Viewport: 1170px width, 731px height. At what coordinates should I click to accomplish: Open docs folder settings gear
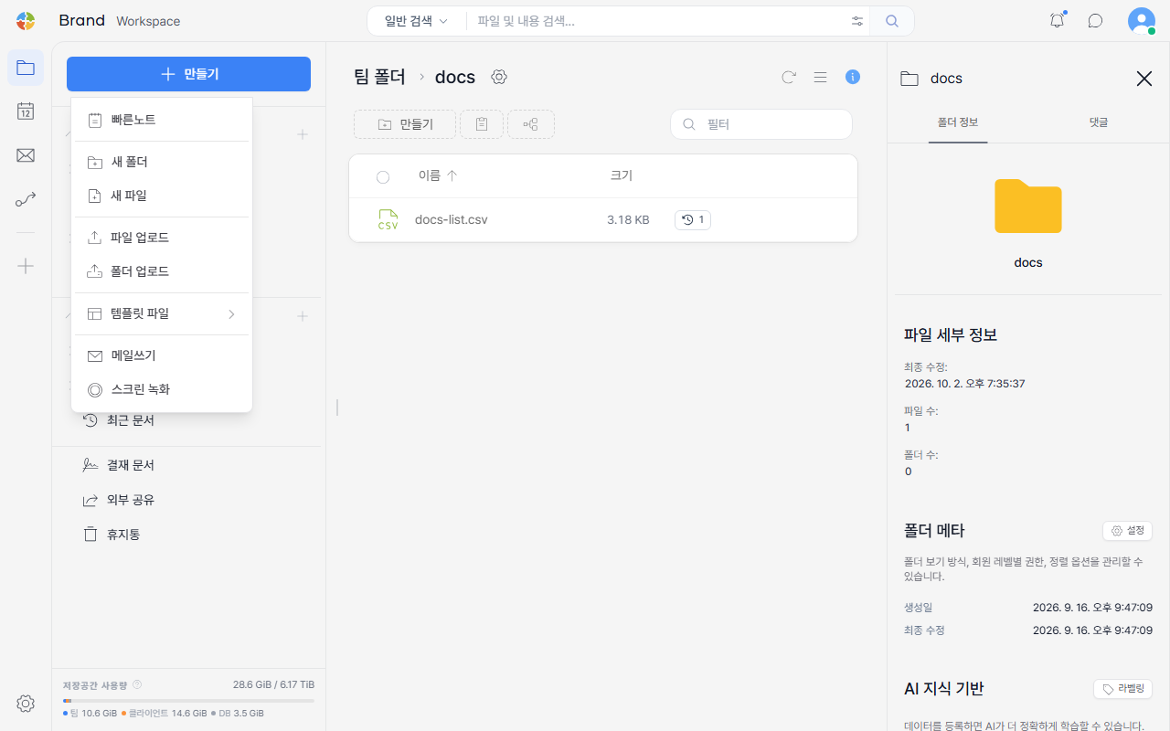coord(499,77)
